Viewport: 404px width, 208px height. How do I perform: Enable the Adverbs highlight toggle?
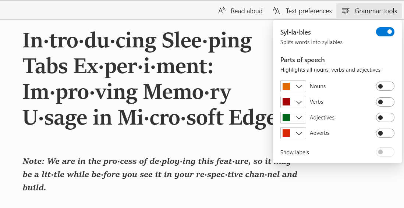tap(385, 133)
